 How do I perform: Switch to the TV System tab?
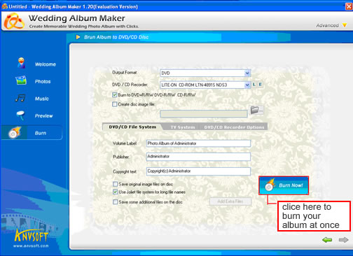click(183, 127)
